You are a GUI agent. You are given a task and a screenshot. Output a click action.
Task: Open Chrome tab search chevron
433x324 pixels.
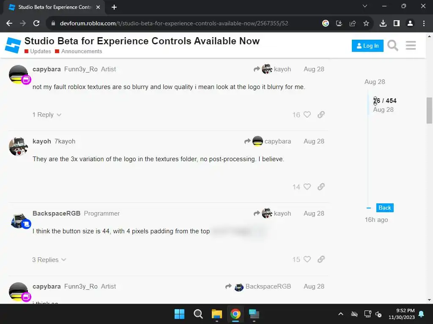tap(365, 6)
